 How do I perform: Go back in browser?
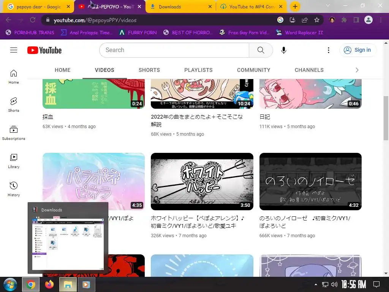(x=8, y=20)
